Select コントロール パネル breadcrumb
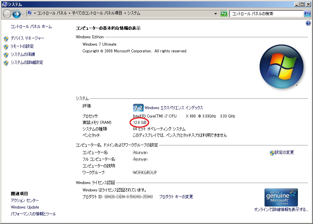Screen dimensions: 313x224 coord(52,13)
